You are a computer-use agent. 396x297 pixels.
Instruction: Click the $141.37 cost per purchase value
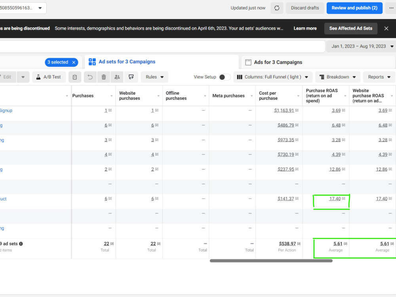click(x=286, y=199)
